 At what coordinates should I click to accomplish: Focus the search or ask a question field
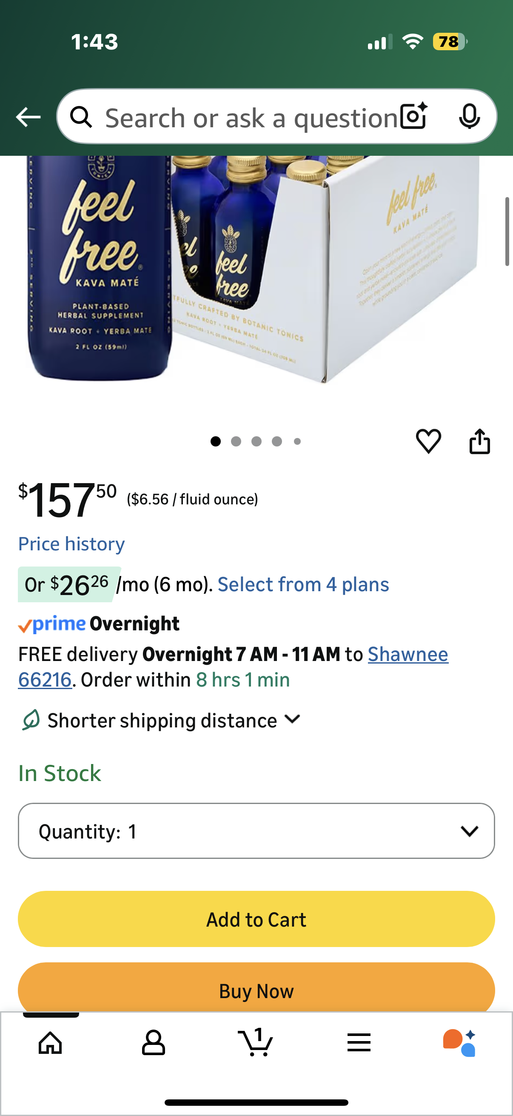click(251, 117)
